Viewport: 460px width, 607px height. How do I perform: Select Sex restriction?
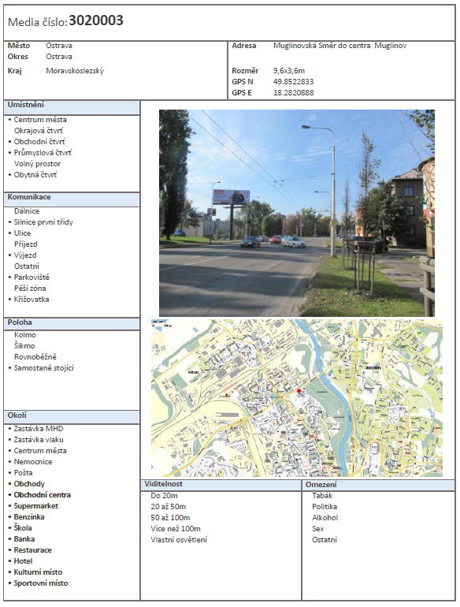[x=318, y=529]
